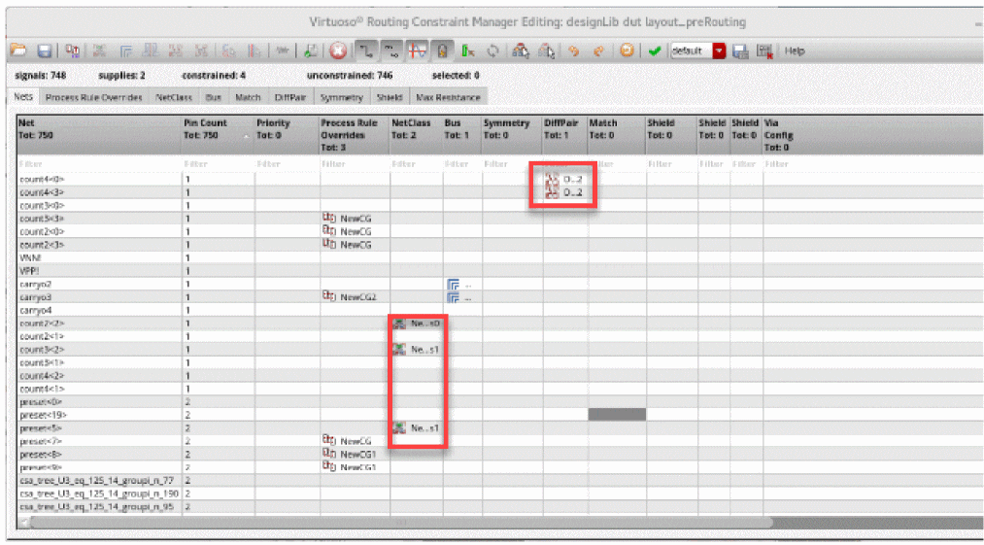The width and height of the screenshot is (984, 545).
Task: Open the NetClass tab
Action: tap(174, 98)
